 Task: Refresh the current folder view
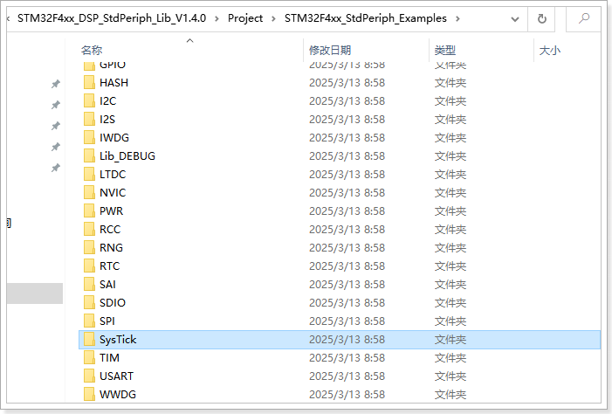[x=542, y=18]
